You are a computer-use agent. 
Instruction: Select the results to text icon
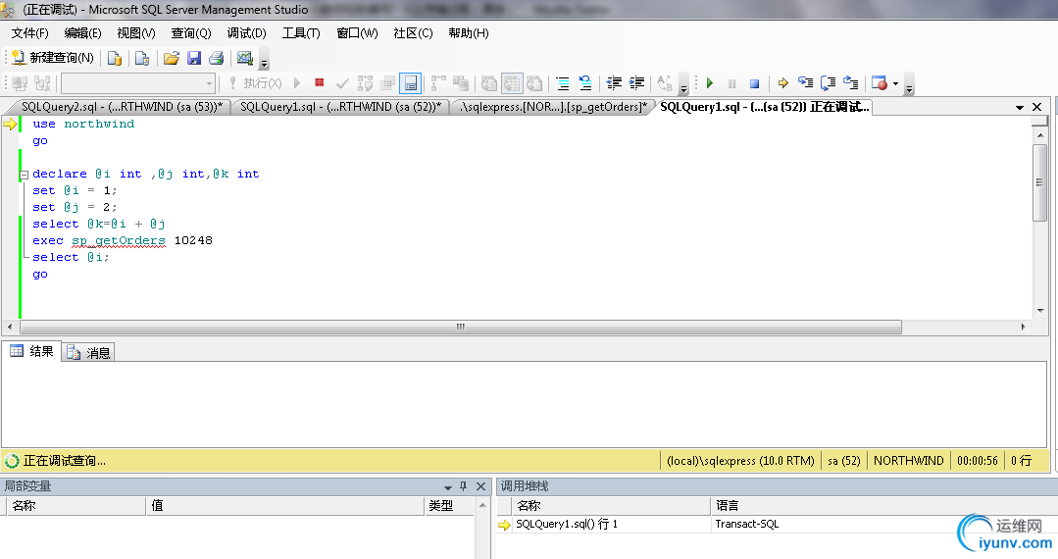click(x=489, y=83)
